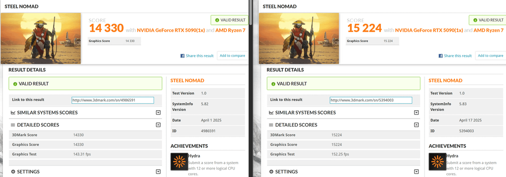Open AMD Ryzen 7 link in right window

pos(488,30)
